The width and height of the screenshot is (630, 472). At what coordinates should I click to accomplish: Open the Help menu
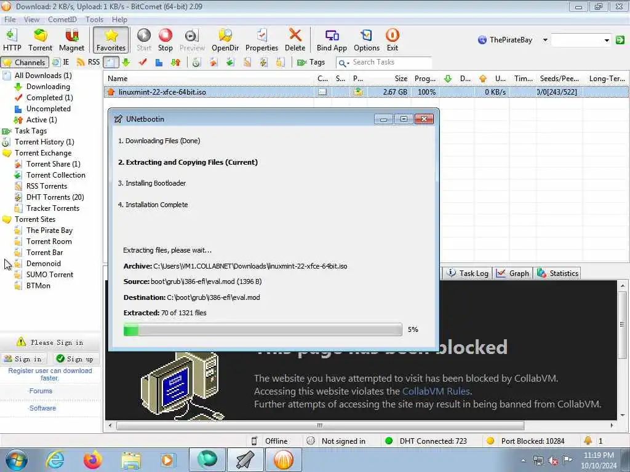pos(119,19)
